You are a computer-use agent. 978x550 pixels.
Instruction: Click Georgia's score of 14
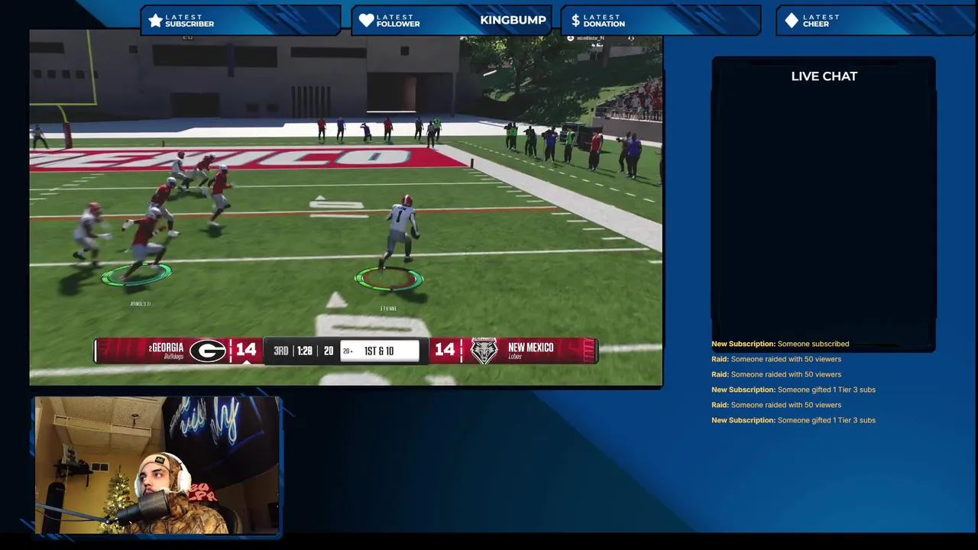click(246, 349)
